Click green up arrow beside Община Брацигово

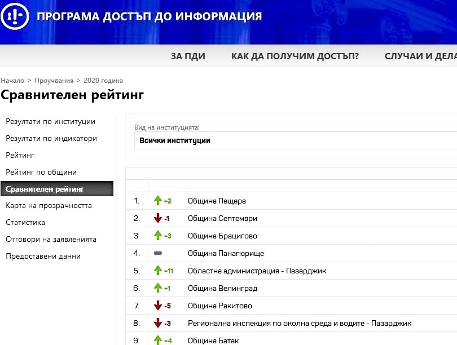(x=157, y=236)
